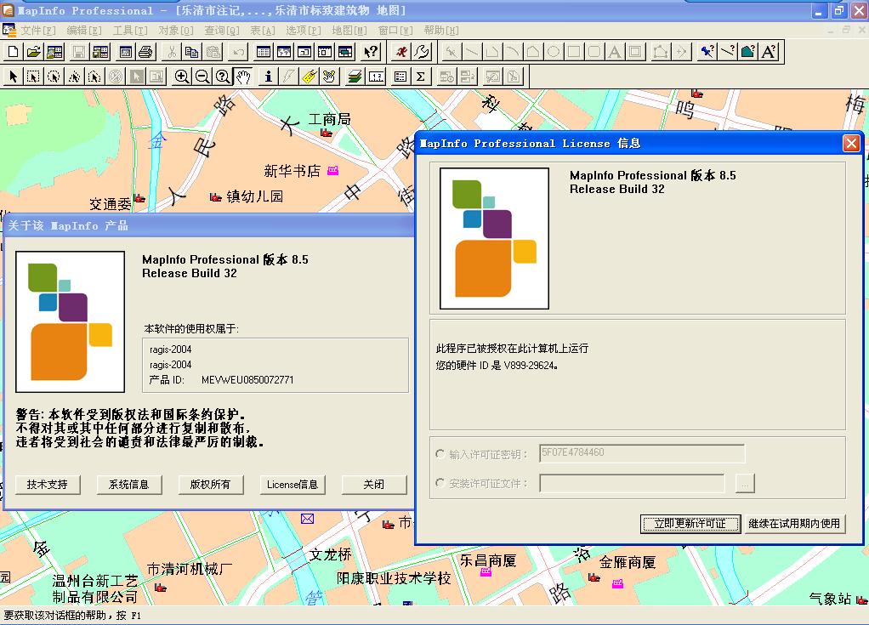Click the Show Statistics sigma icon
Screen dimensions: 869x625
coord(421,77)
